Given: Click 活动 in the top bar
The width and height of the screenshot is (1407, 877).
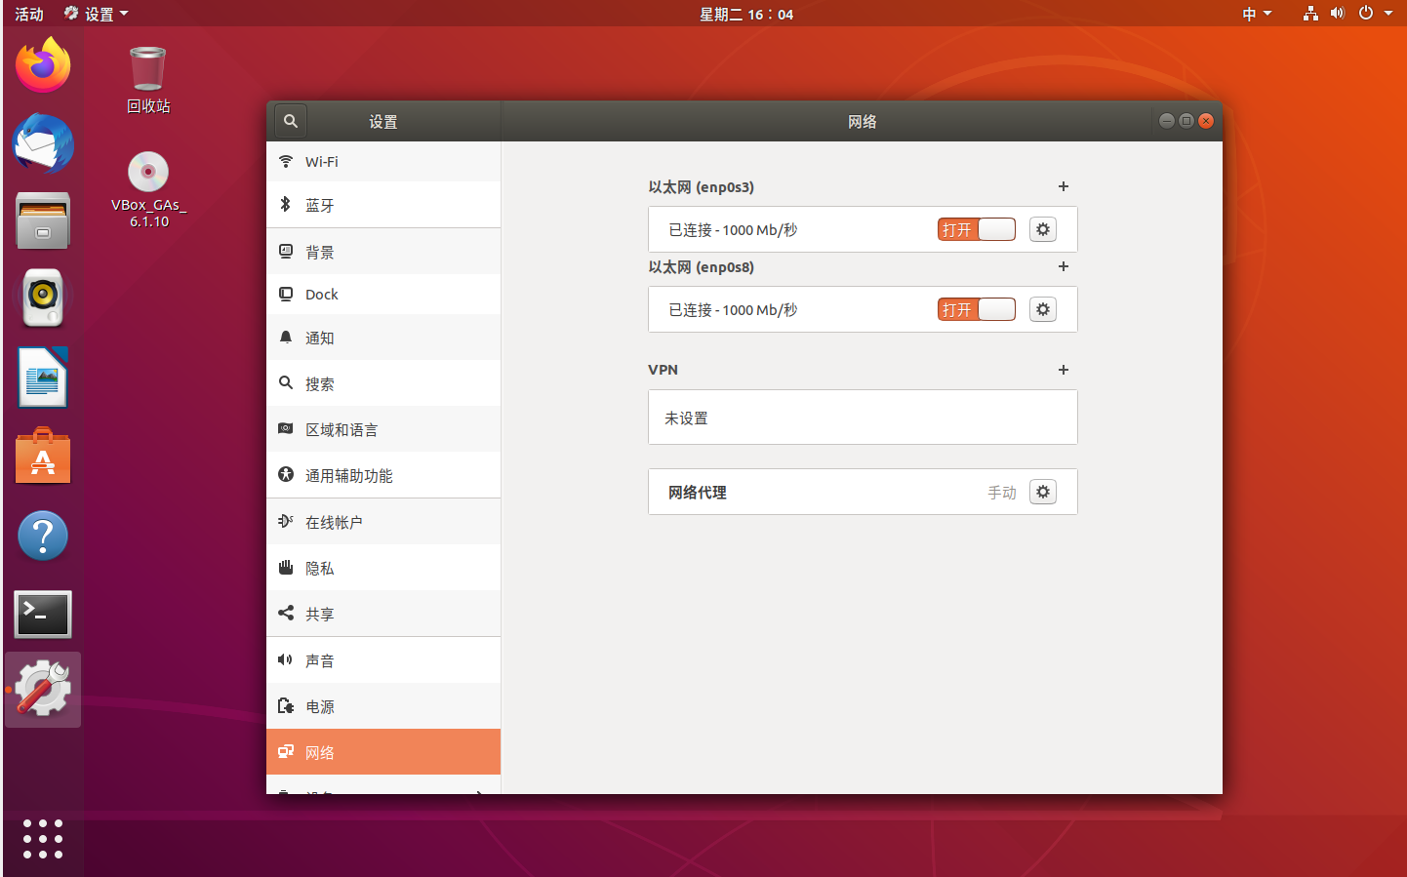Looking at the screenshot, I should click(28, 13).
